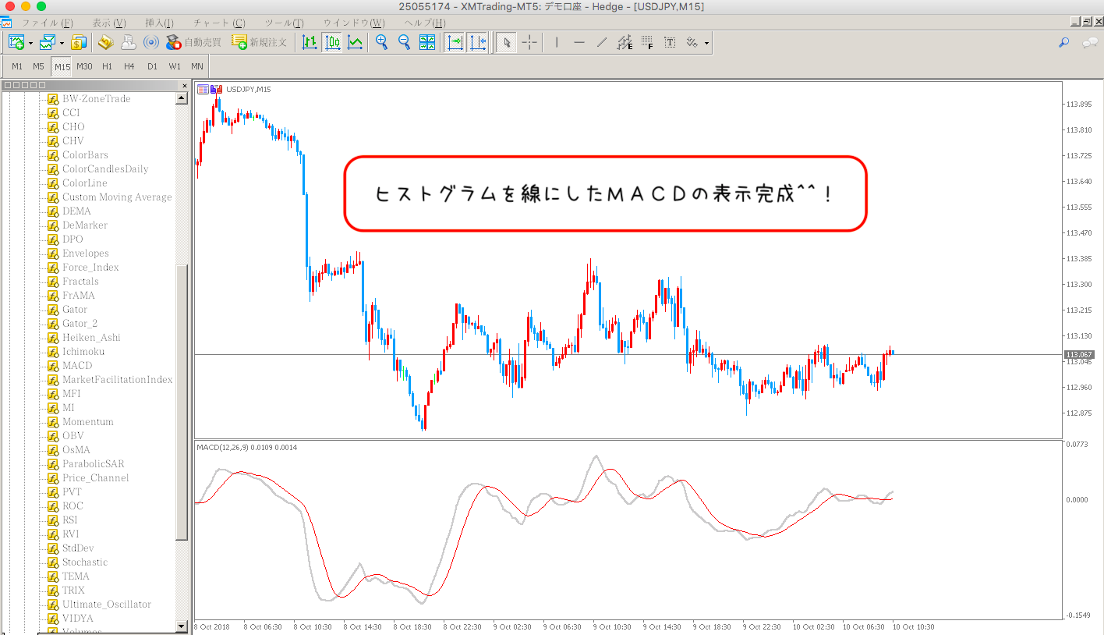The image size is (1104, 635).
Task: Click the tile windows grid icon
Action: coord(427,42)
